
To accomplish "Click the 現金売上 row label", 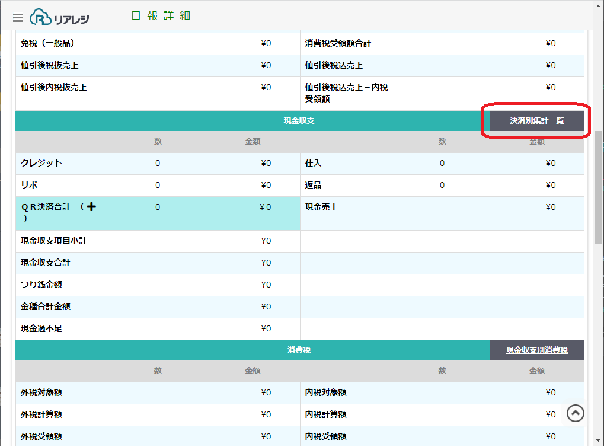I will pyautogui.click(x=321, y=207).
